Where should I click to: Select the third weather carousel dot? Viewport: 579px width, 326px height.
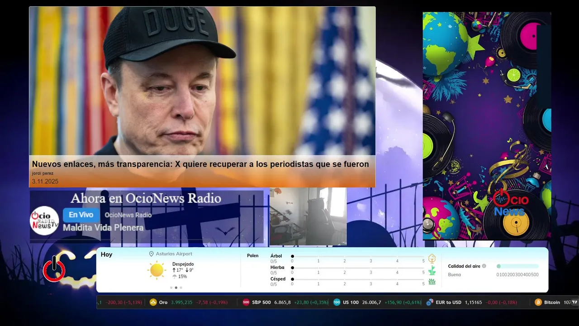click(181, 288)
